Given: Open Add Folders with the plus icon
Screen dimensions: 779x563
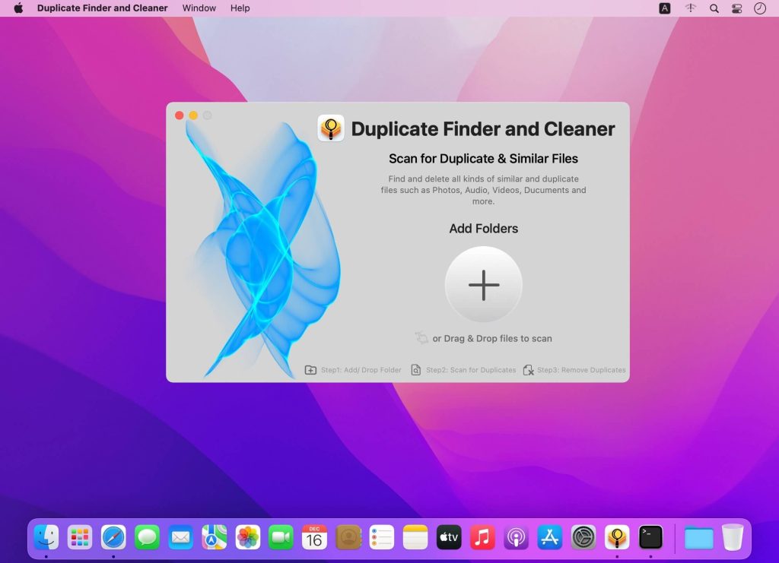Looking at the screenshot, I should tap(483, 285).
